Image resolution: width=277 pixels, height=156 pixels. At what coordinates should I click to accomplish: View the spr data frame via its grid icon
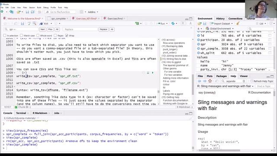tap(270, 44)
